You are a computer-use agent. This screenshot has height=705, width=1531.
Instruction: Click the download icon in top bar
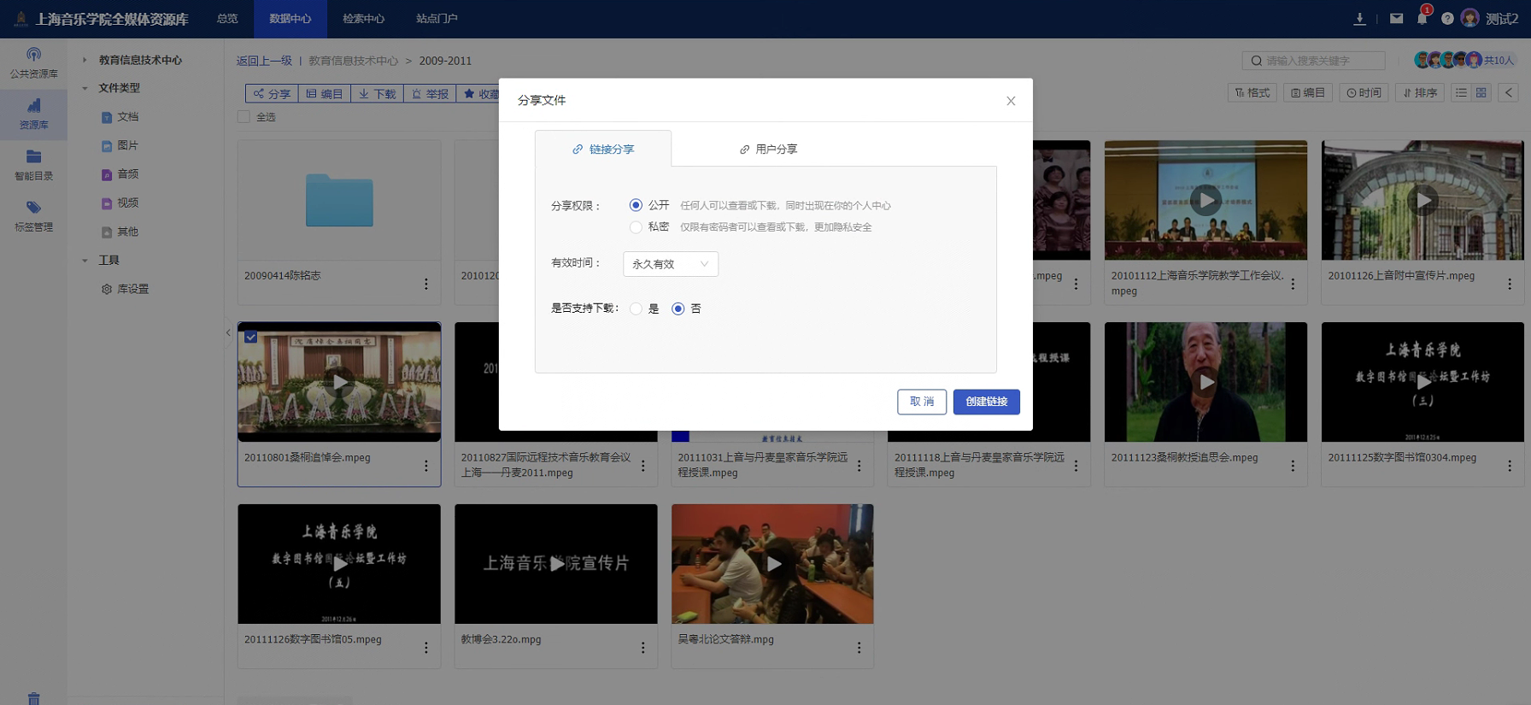click(1359, 19)
